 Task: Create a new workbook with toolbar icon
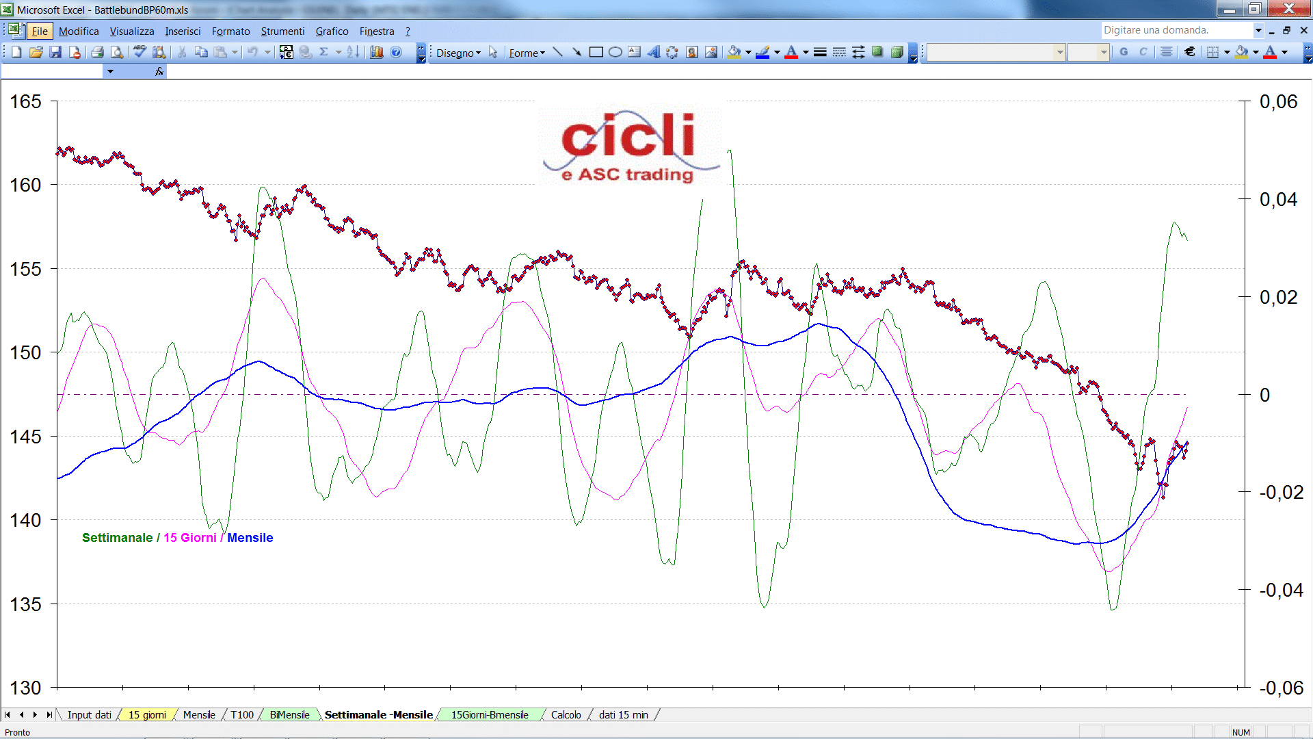(16, 52)
